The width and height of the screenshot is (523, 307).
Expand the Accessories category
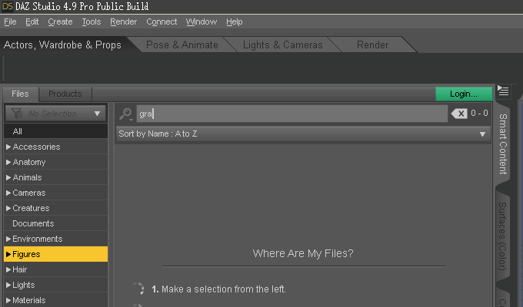pyautogui.click(x=8, y=147)
